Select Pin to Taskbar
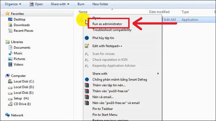This screenshot has height=121, width=216. click(103, 109)
